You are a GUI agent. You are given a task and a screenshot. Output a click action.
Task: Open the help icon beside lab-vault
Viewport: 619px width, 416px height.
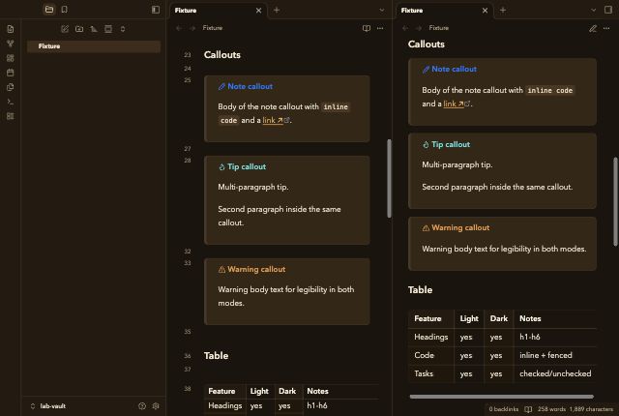click(x=142, y=406)
